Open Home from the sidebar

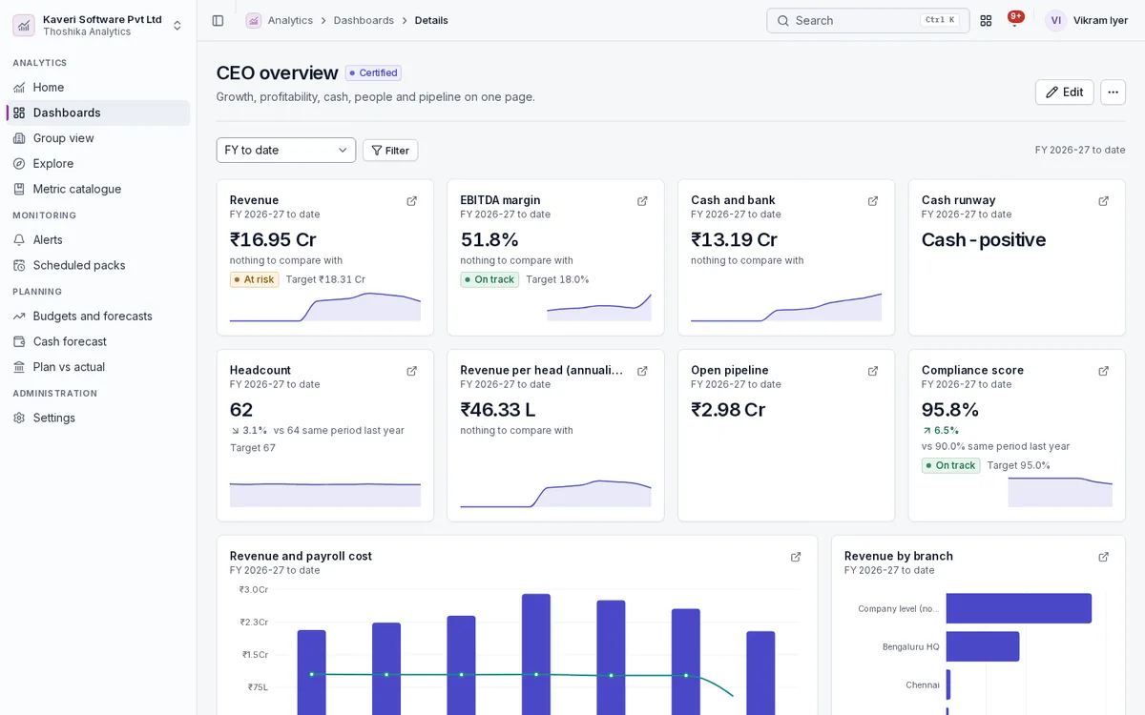pos(98,88)
